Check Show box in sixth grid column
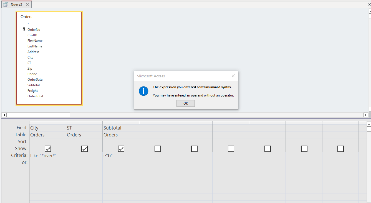The width and height of the screenshot is (371, 203). (x=231, y=149)
